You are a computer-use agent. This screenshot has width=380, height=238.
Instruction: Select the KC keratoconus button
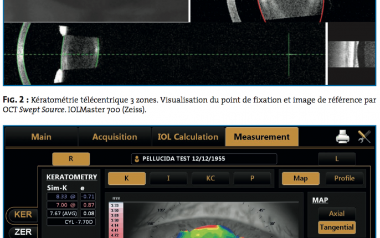coord(210,178)
